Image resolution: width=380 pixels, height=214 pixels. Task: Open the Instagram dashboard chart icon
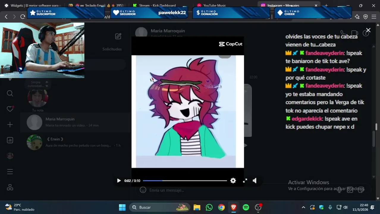[x=10, y=140]
